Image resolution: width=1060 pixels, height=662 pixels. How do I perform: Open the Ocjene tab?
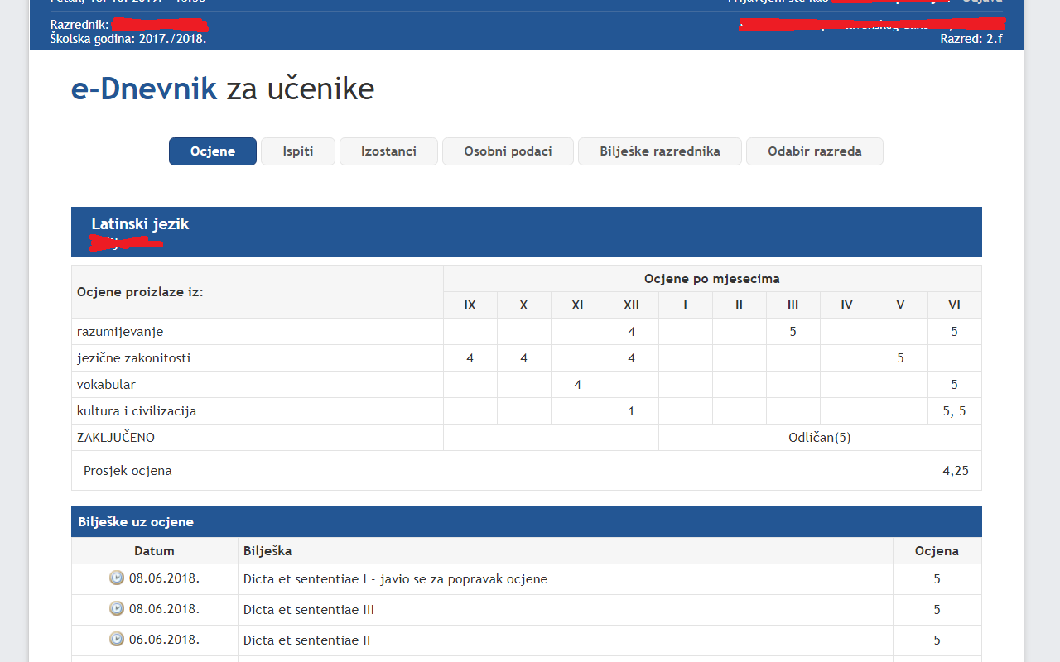[x=212, y=151]
